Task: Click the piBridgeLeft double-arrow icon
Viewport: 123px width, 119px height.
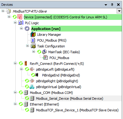Action: click(x=32, y=69)
